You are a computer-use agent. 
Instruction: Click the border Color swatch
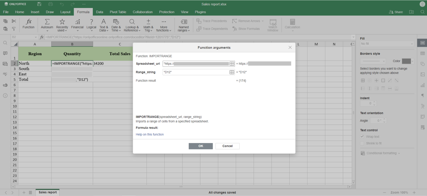click(406, 61)
